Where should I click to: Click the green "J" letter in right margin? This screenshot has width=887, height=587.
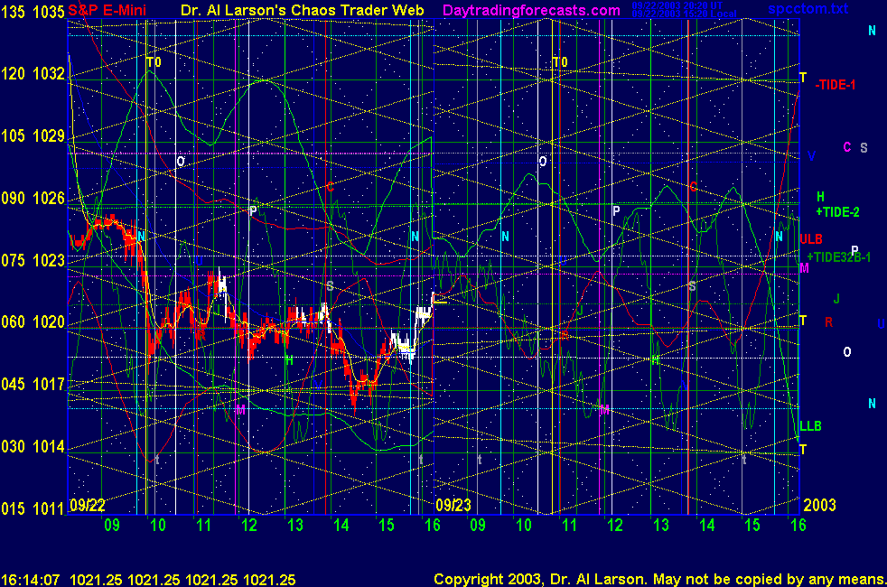coord(836,299)
